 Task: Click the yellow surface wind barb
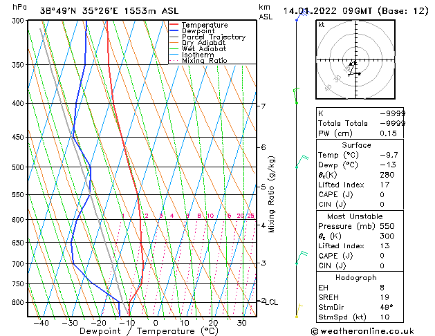pyautogui.click(x=299, y=310)
